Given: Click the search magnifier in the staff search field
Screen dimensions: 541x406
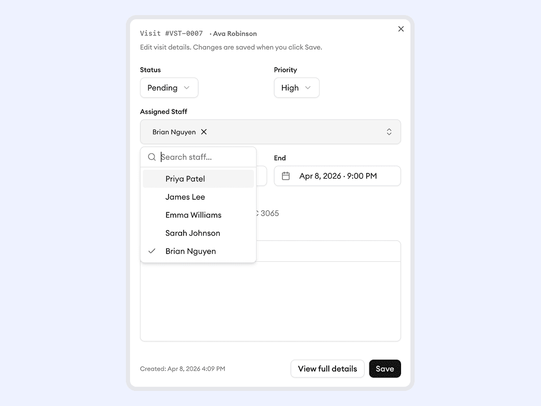Looking at the screenshot, I should [x=151, y=157].
